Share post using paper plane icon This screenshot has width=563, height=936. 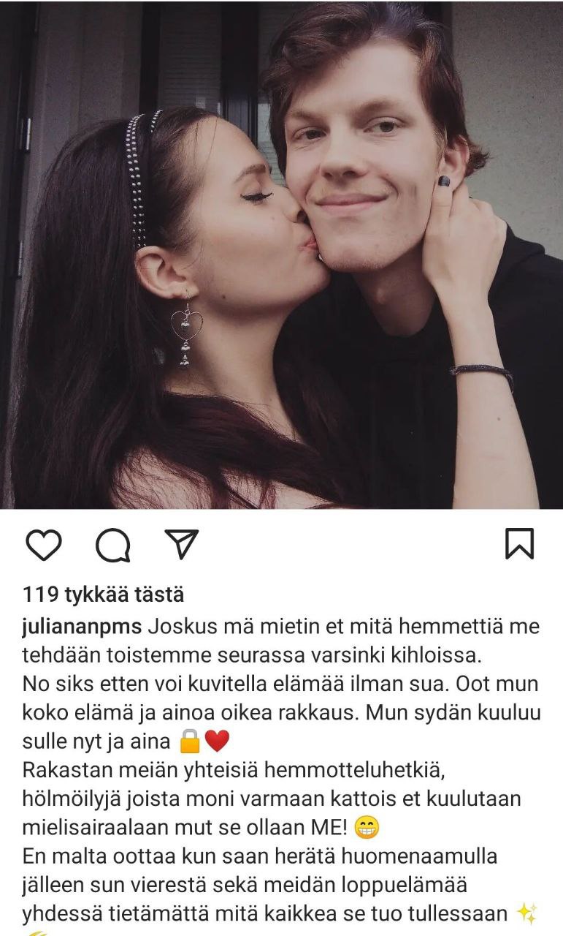181,544
